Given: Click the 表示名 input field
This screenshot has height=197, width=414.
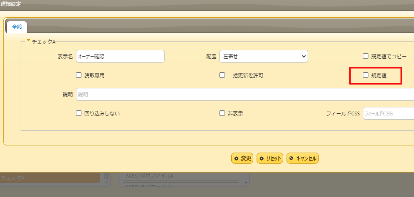Looking at the screenshot, I should [x=120, y=56].
